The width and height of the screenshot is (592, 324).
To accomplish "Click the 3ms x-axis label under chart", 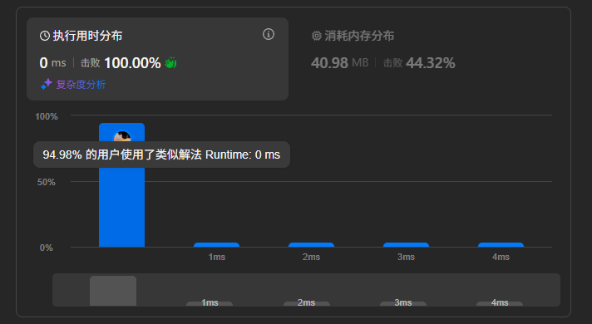I will click(406, 257).
